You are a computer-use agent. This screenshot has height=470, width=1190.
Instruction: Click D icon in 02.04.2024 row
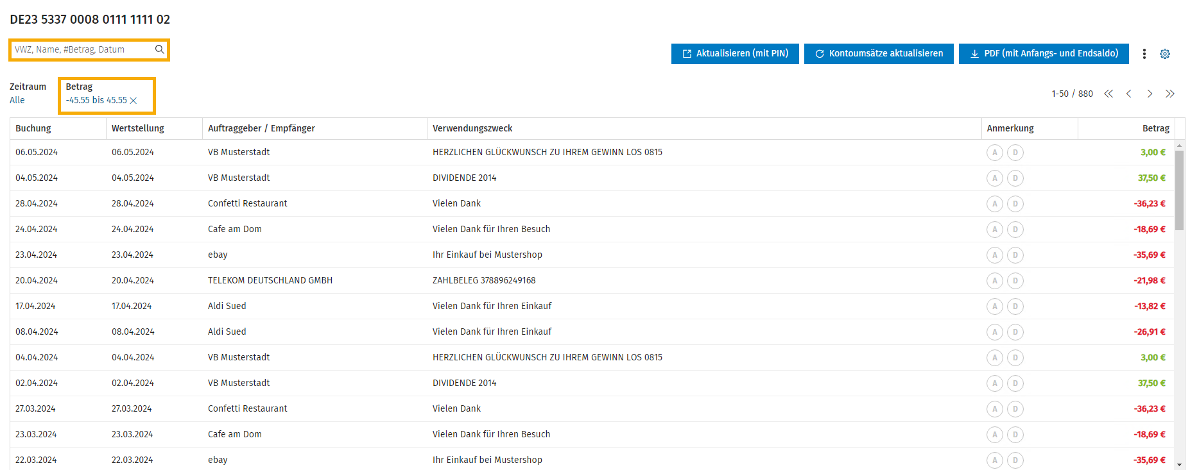point(1015,383)
